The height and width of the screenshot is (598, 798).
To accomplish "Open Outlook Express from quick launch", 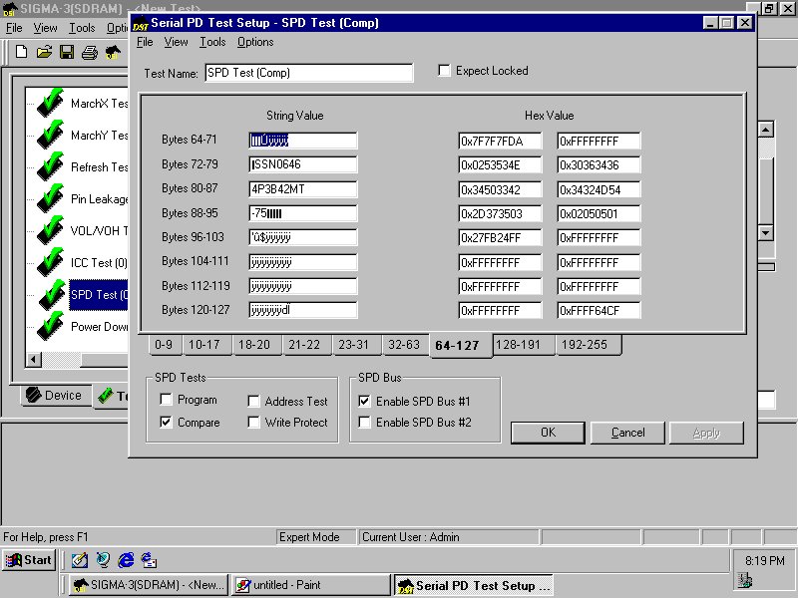I will pos(149,560).
